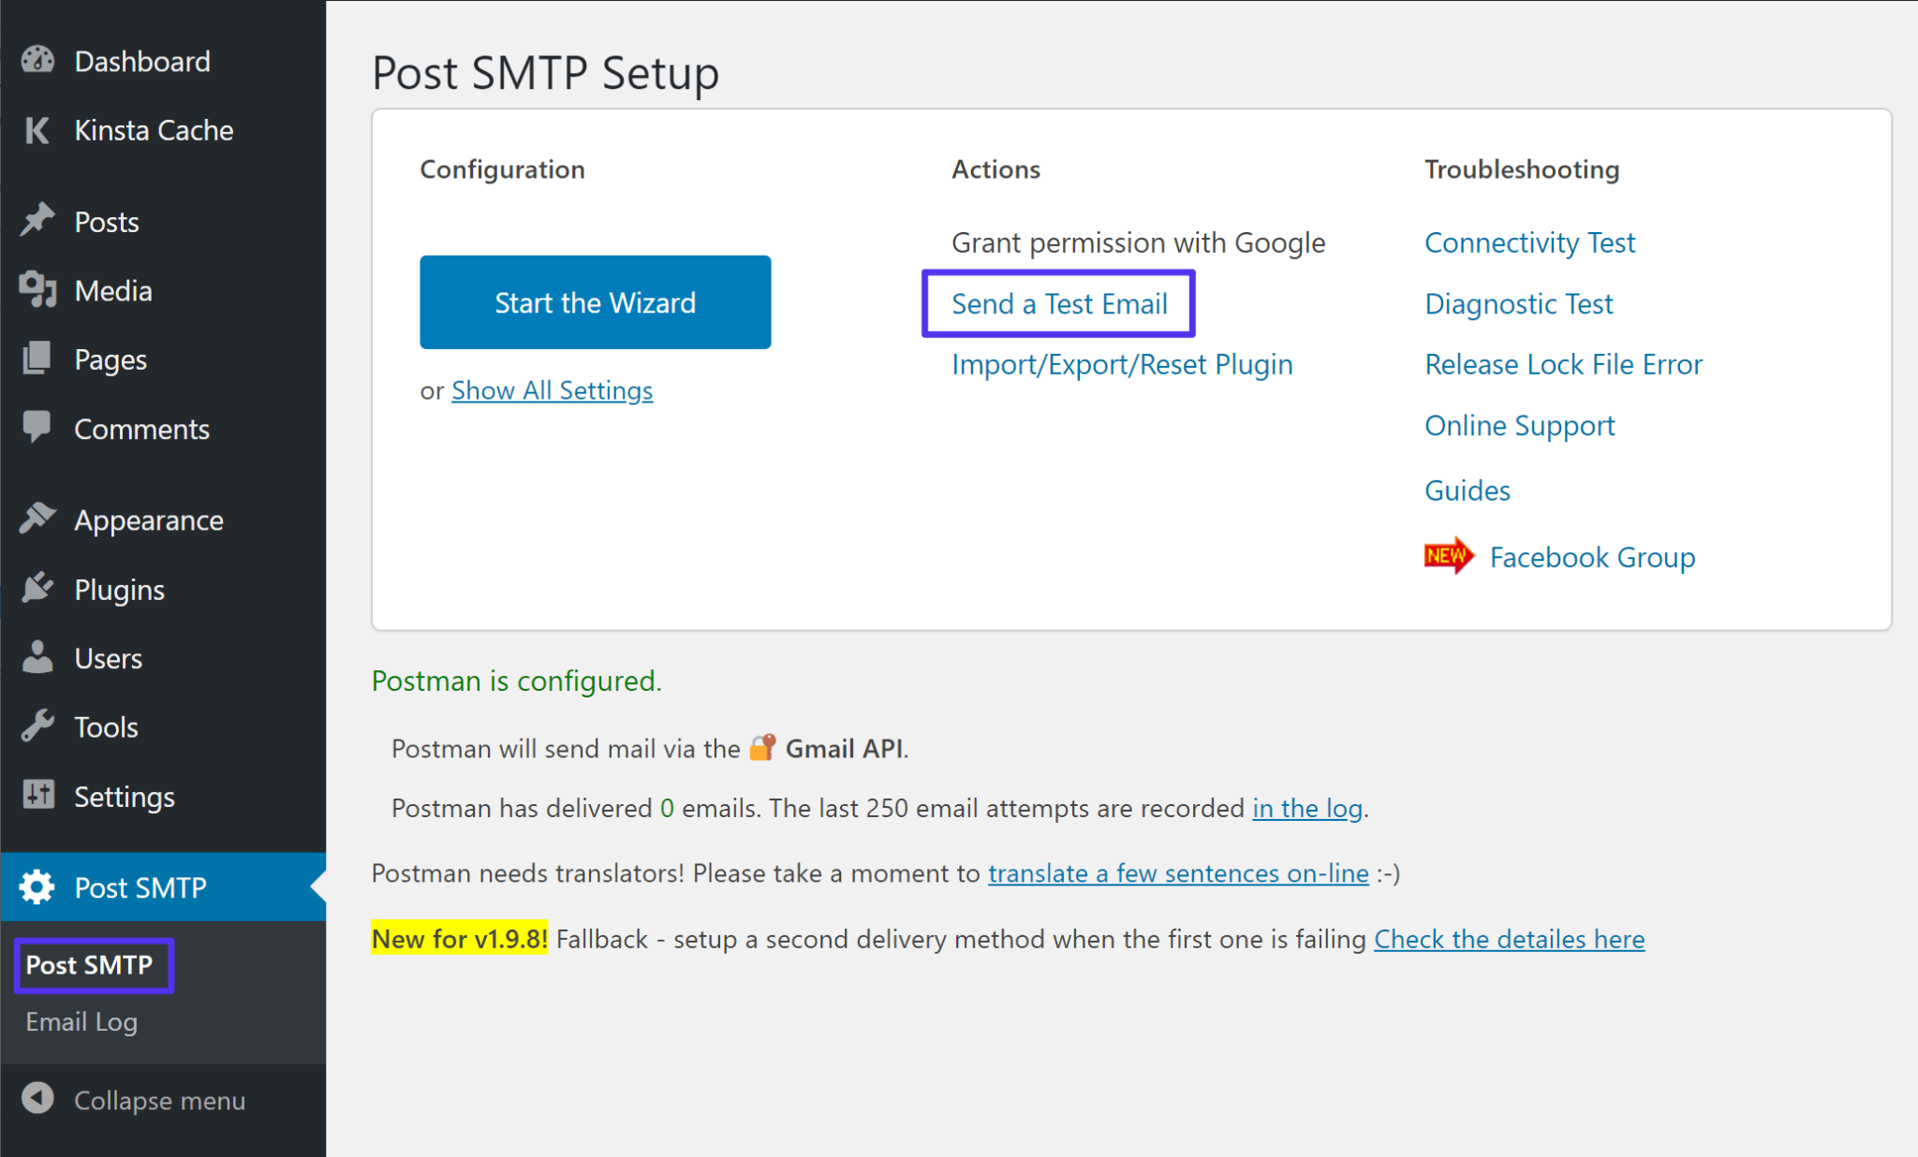
Task: Open Send a Test Email
Action: click(1062, 304)
